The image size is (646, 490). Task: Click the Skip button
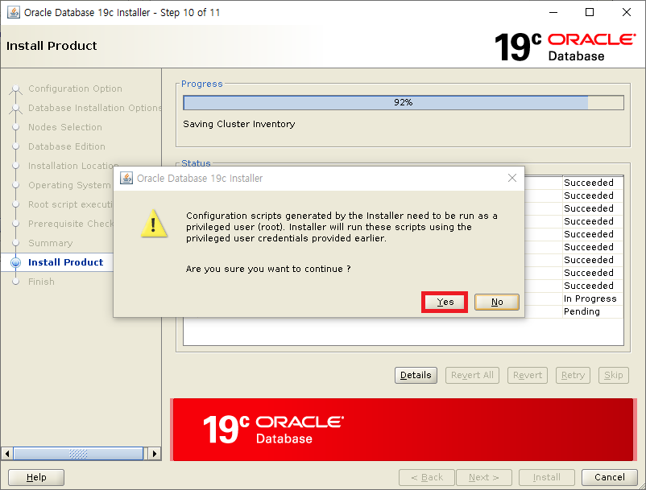pyautogui.click(x=614, y=375)
